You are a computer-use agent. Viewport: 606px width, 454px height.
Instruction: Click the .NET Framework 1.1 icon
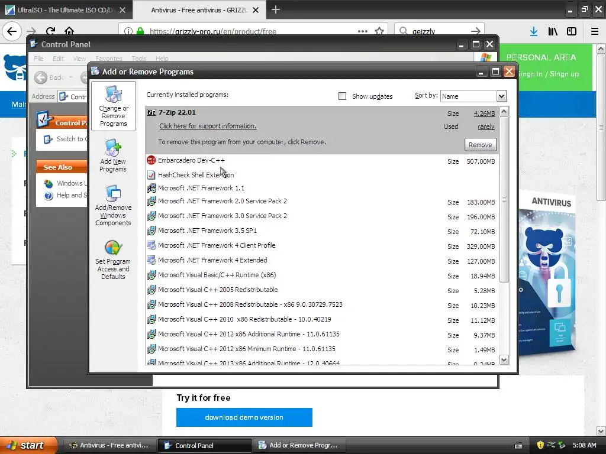click(x=151, y=188)
